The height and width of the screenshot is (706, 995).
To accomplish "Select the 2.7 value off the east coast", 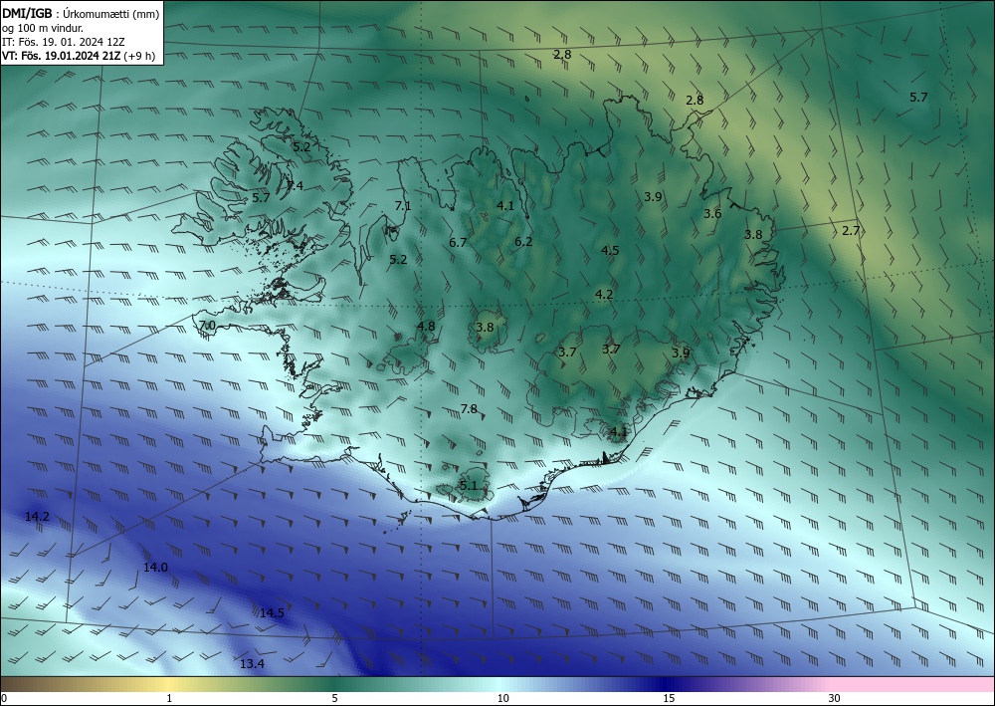I will pyautogui.click(x=851, y=231).
